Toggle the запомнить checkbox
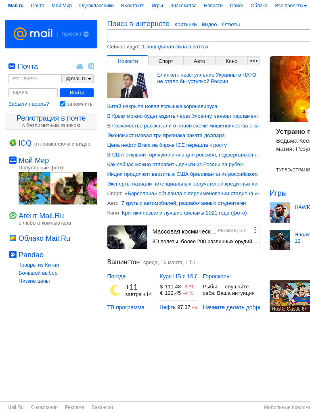The height and width of the screenshot is (413, 310). tap(63, 104)
